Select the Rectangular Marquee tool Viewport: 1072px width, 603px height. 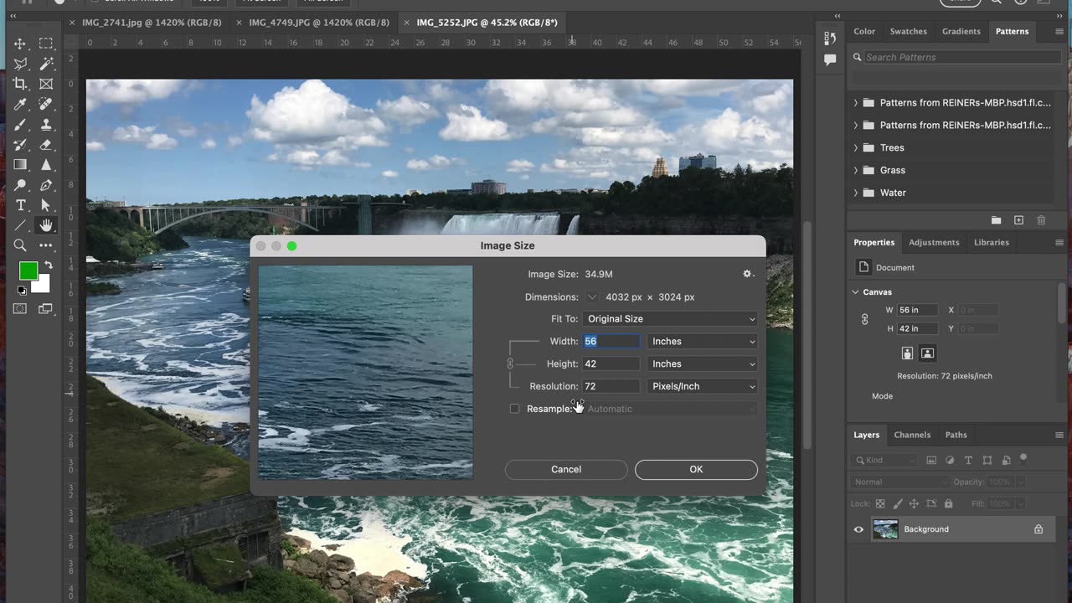pyautogui.click(x=46, y=44)
